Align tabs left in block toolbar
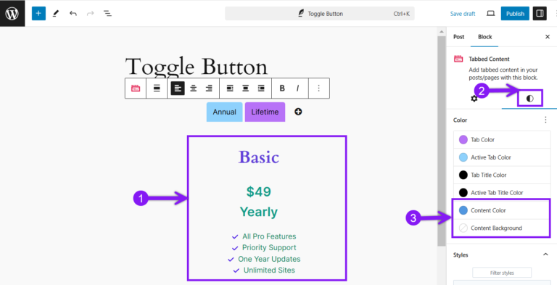This screenshot has height=285, width=557. pyautogui.click(x=178, y=88)
